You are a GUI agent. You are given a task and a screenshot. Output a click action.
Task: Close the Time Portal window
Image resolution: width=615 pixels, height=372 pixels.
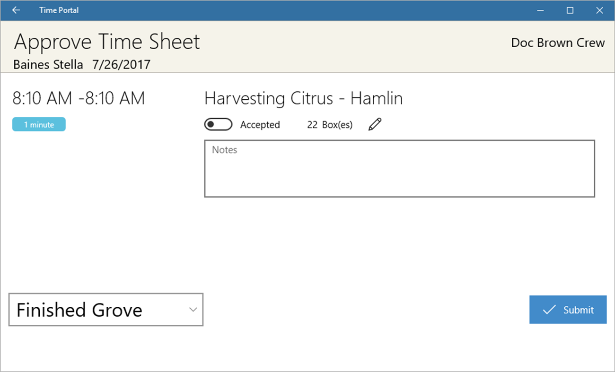[x=599, y=10]
